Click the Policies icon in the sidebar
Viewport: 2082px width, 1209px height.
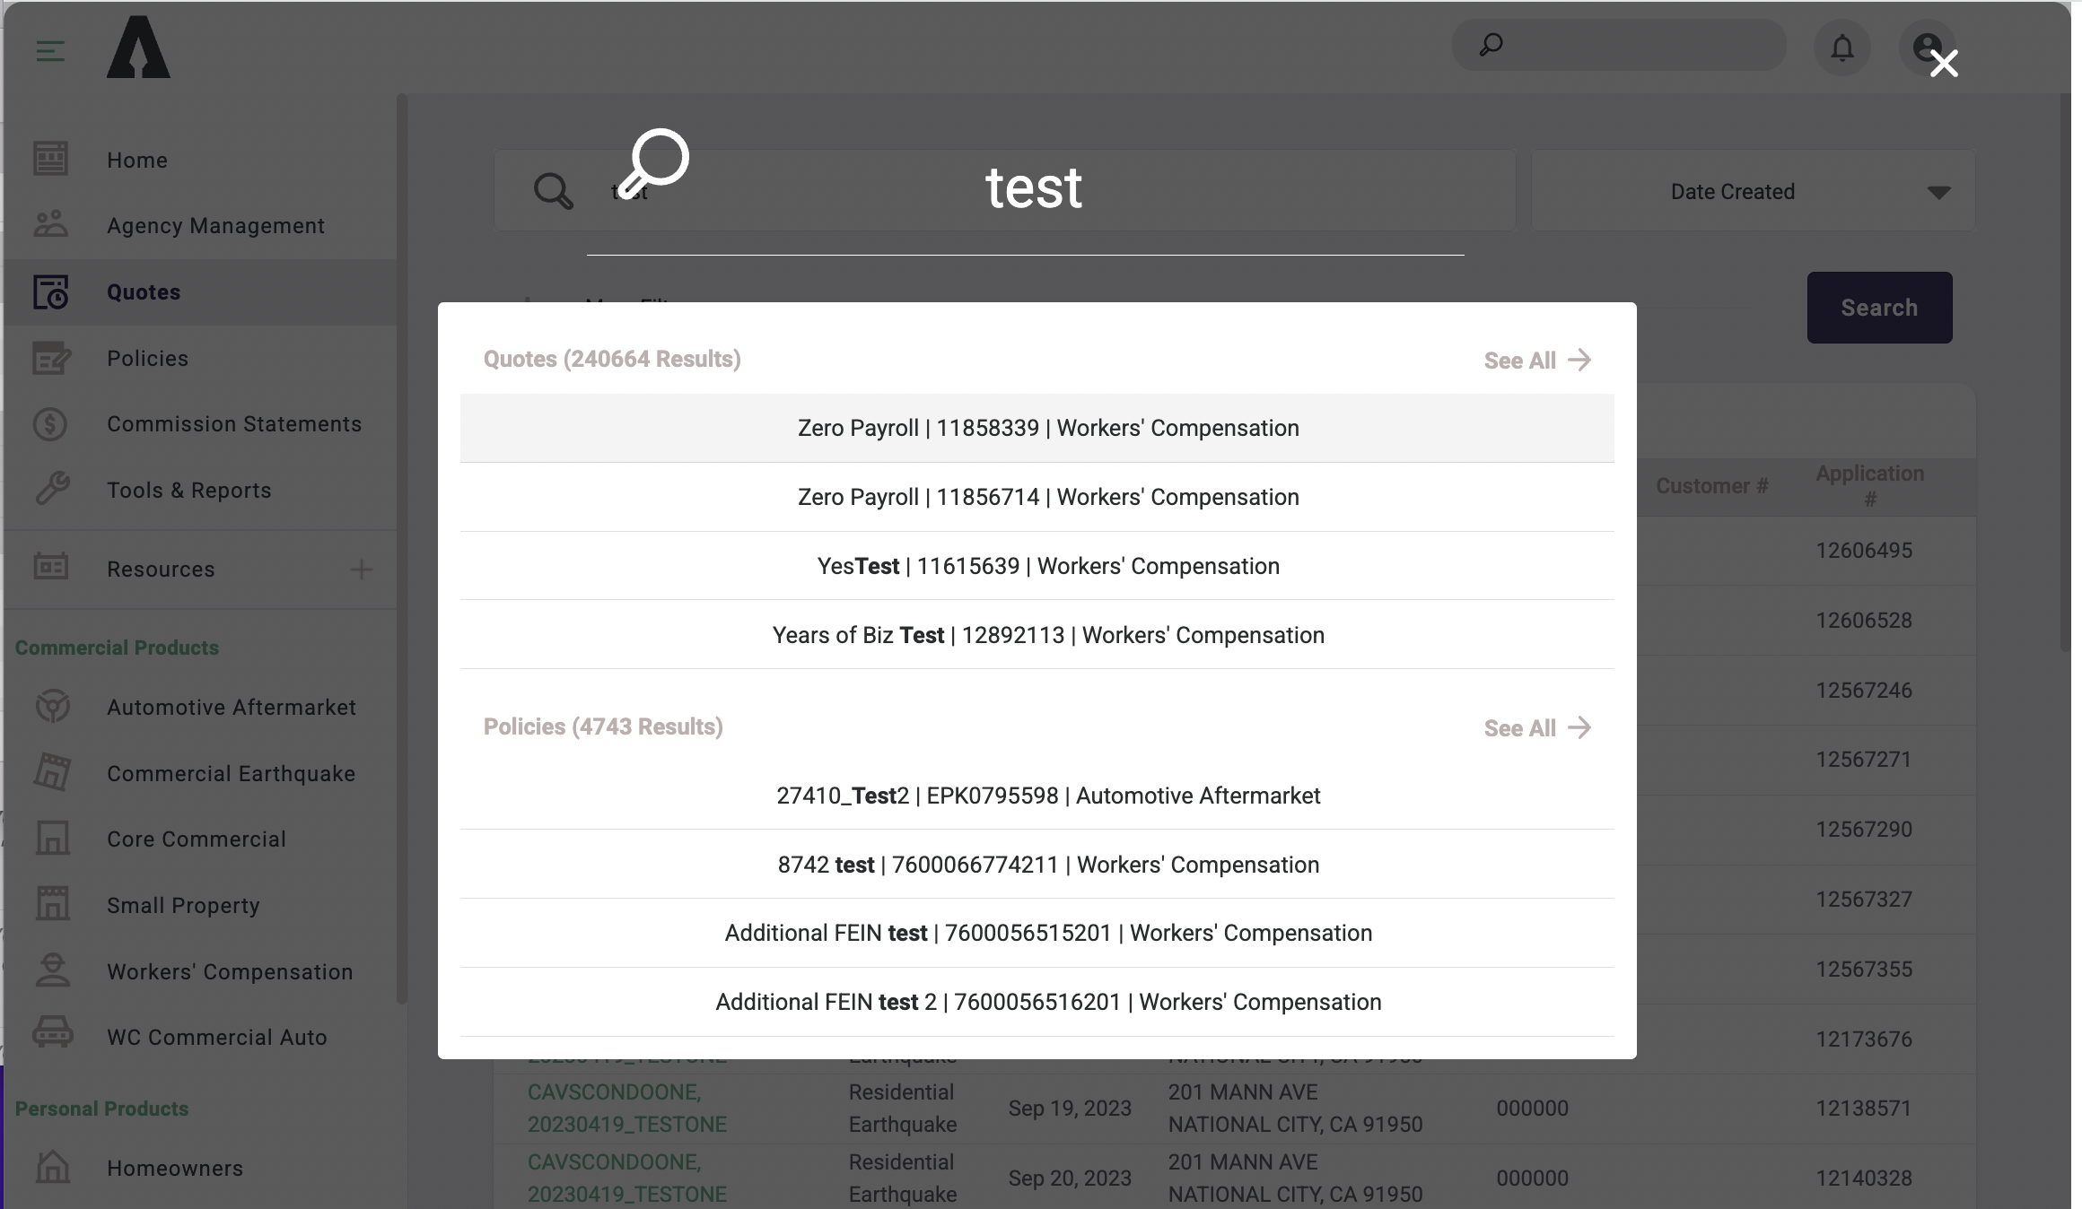coord(51,358)
